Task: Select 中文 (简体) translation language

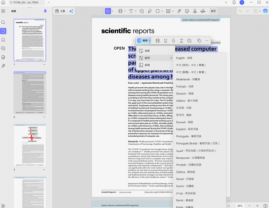Action: (x=200, y=65)
